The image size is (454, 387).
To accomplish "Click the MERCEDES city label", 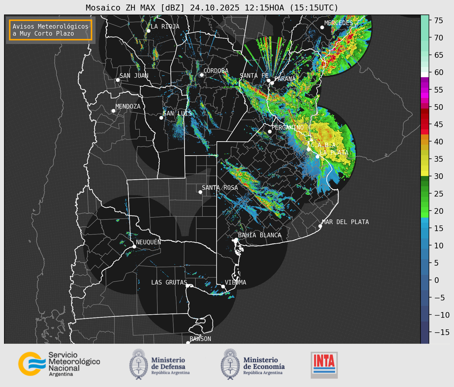I will pos(339,23).
